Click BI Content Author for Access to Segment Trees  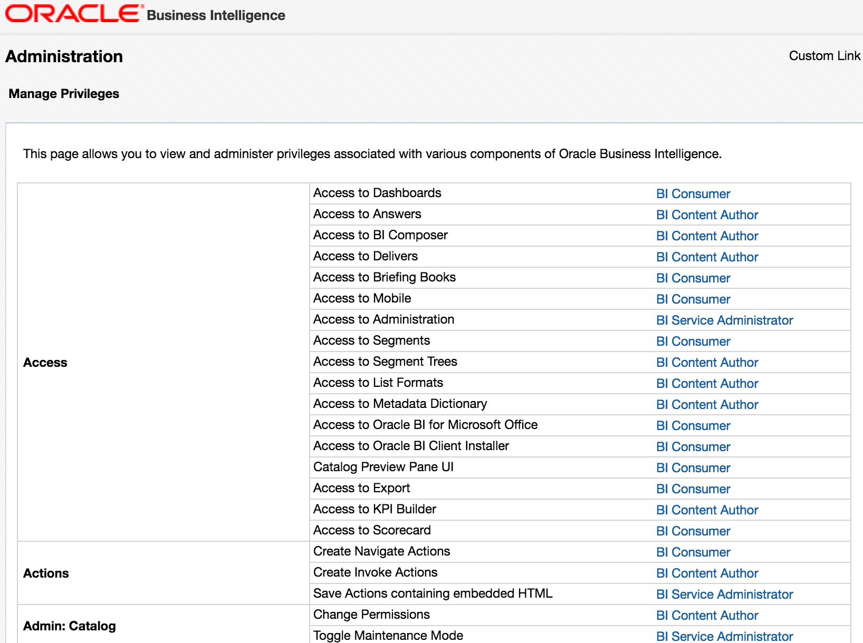click(707, 362)
